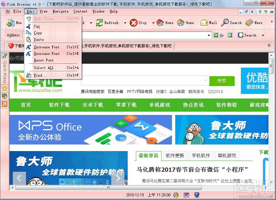Click the Refresh icon on toolbar
Screen dimensions: 276x200
click(99, 23)
